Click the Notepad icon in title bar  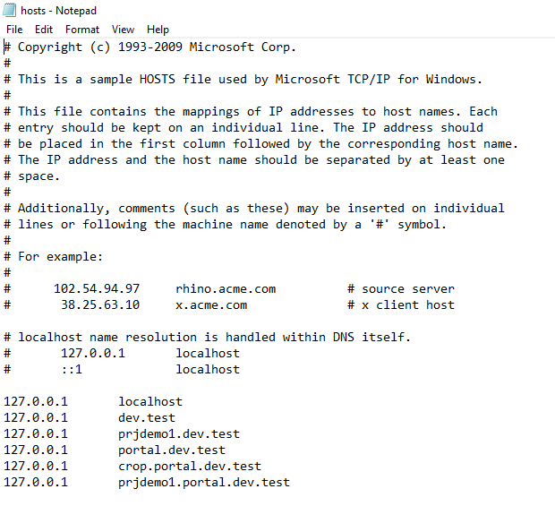9,10
